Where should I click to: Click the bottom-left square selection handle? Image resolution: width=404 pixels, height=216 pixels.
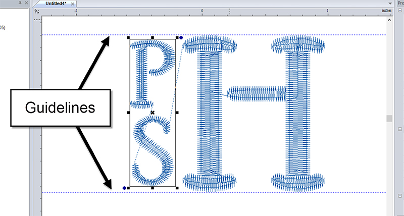[128, 188]
